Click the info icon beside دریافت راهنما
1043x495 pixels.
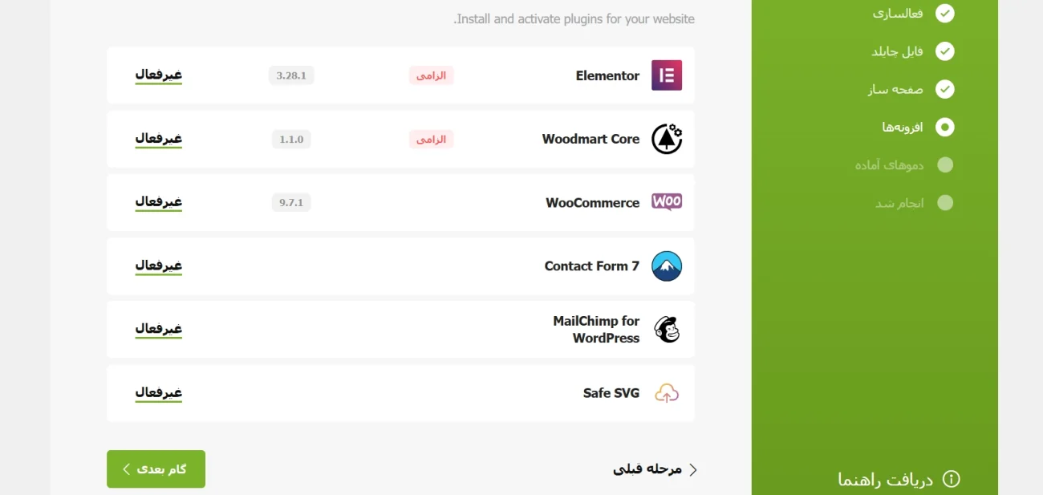tap(951, 479)
